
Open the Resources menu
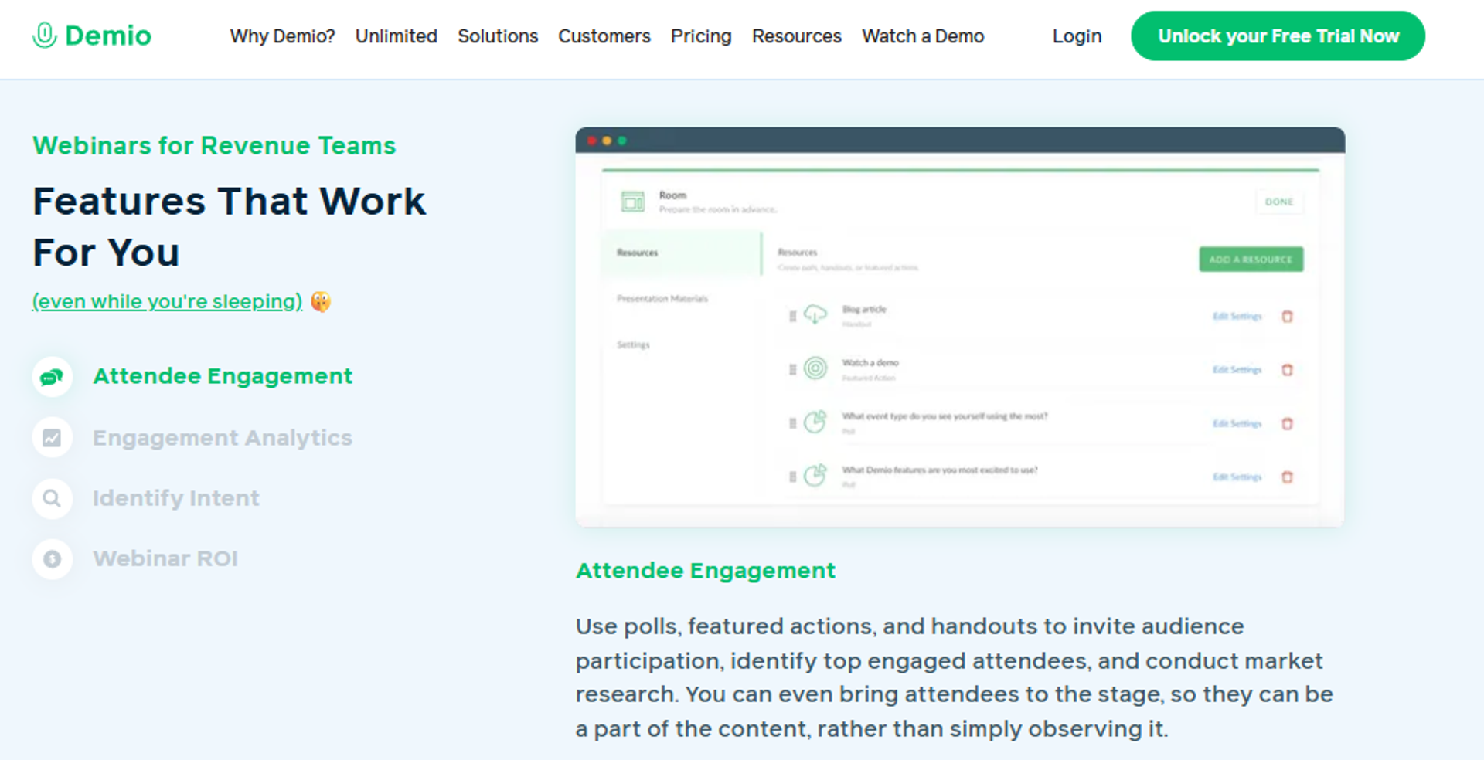point(797,36)
